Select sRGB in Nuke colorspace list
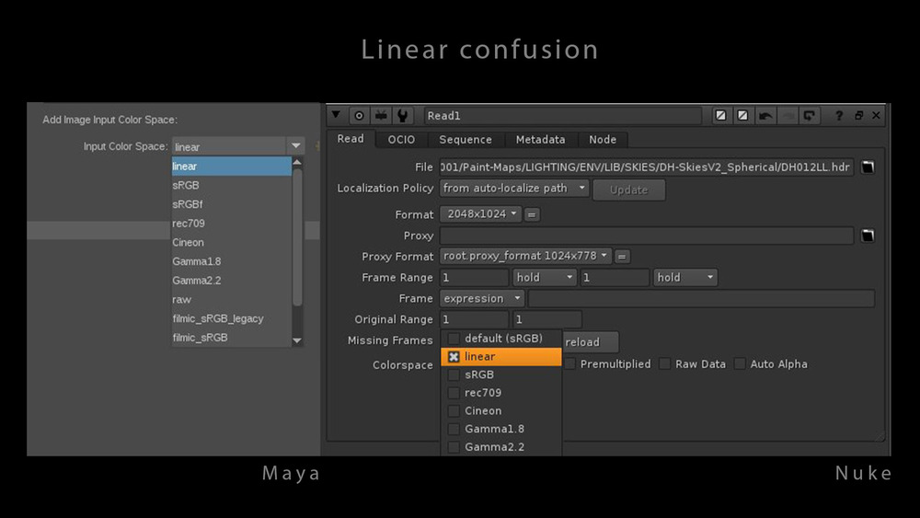This screenshot has height=518, width=920. click(x=479, y=374)
